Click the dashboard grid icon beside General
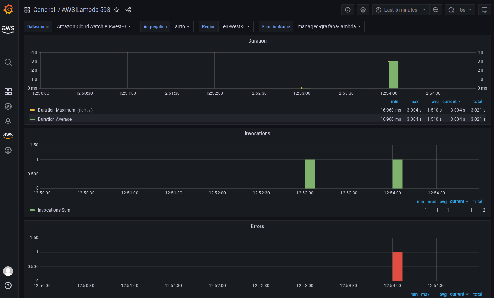This screenshot has height=298, width=494. [x=27, y=10]
